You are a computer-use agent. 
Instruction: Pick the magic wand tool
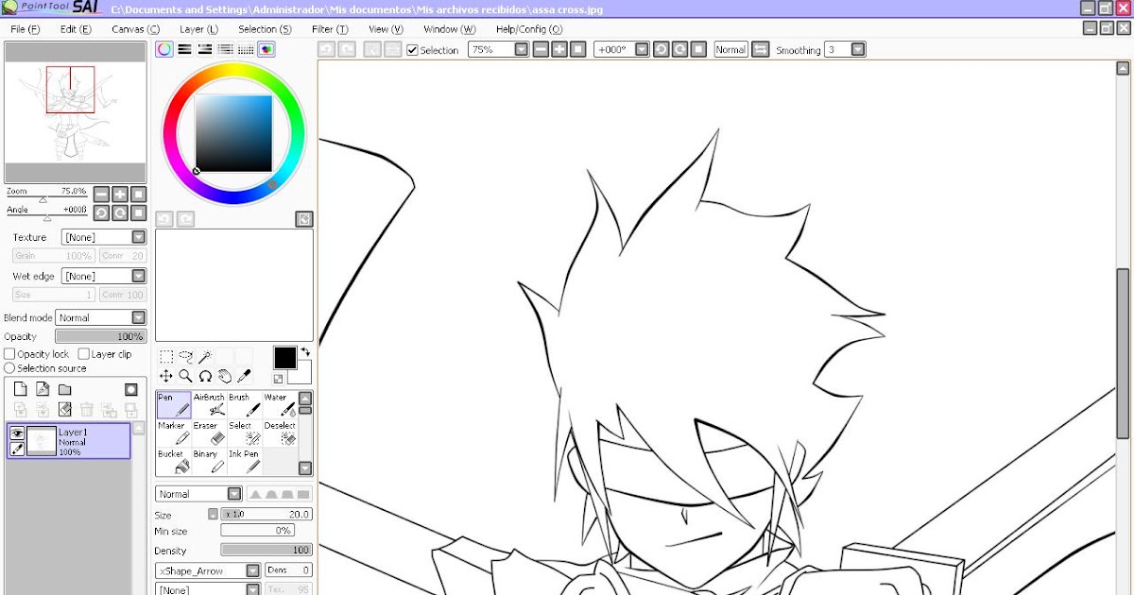pyautogui.click(x=204, y=356)
